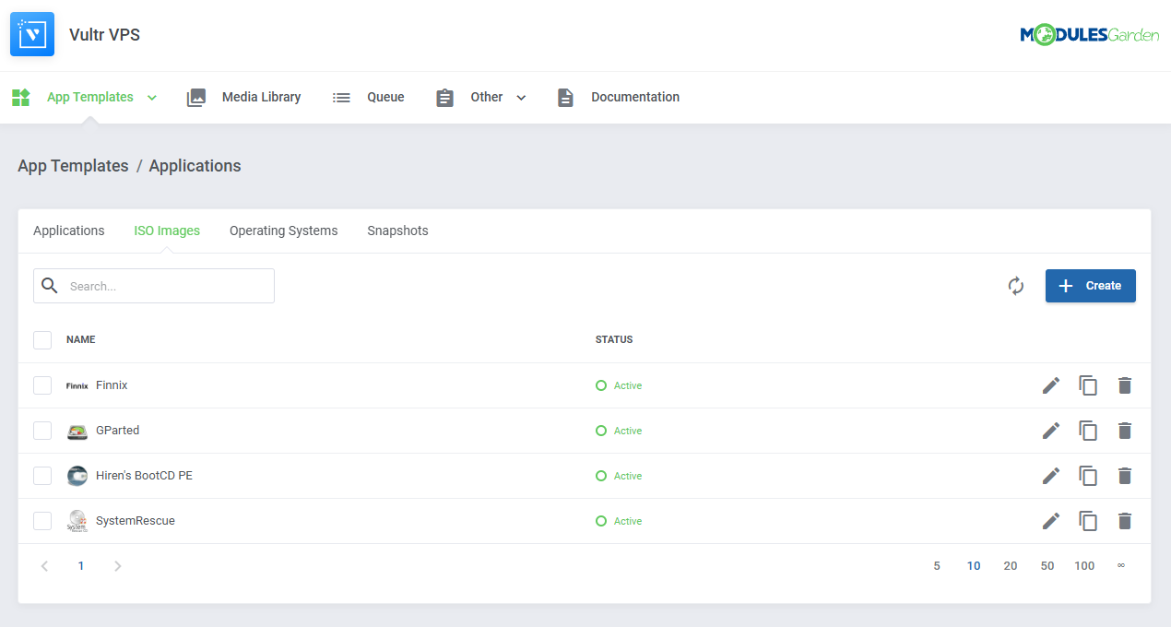This screenshot has height=627, width=1171.
Task: Show infinite items per page option
Action: click(x=1121, y=565)
